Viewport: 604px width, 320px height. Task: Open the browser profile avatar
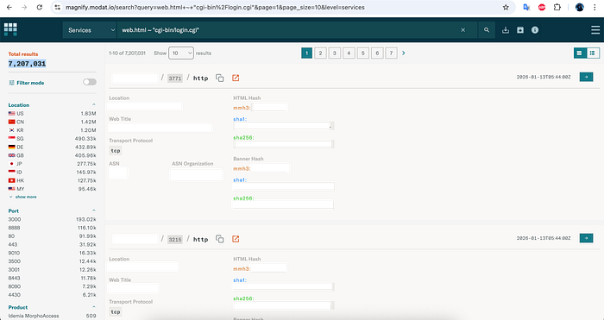click(579, 7)
